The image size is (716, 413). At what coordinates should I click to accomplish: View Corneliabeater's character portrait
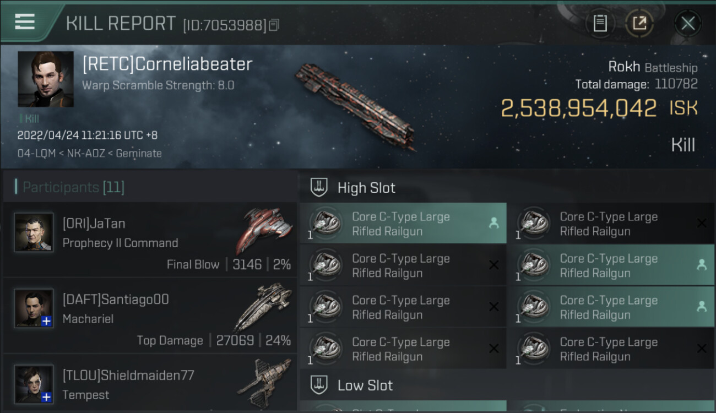46,79
